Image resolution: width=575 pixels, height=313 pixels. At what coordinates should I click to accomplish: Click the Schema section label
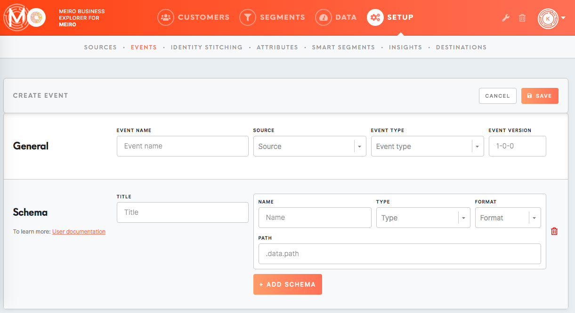pyautogui.click(x=30, y=212)
